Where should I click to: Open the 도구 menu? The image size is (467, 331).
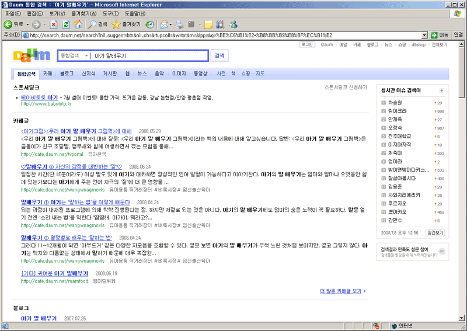tap(110, 13)
